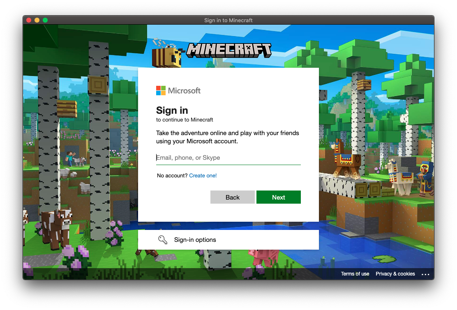Image resolution: width=457 pixels, height=310 pixels.
Task: Click the Email, phone, or Skype field
Action: 228,158
